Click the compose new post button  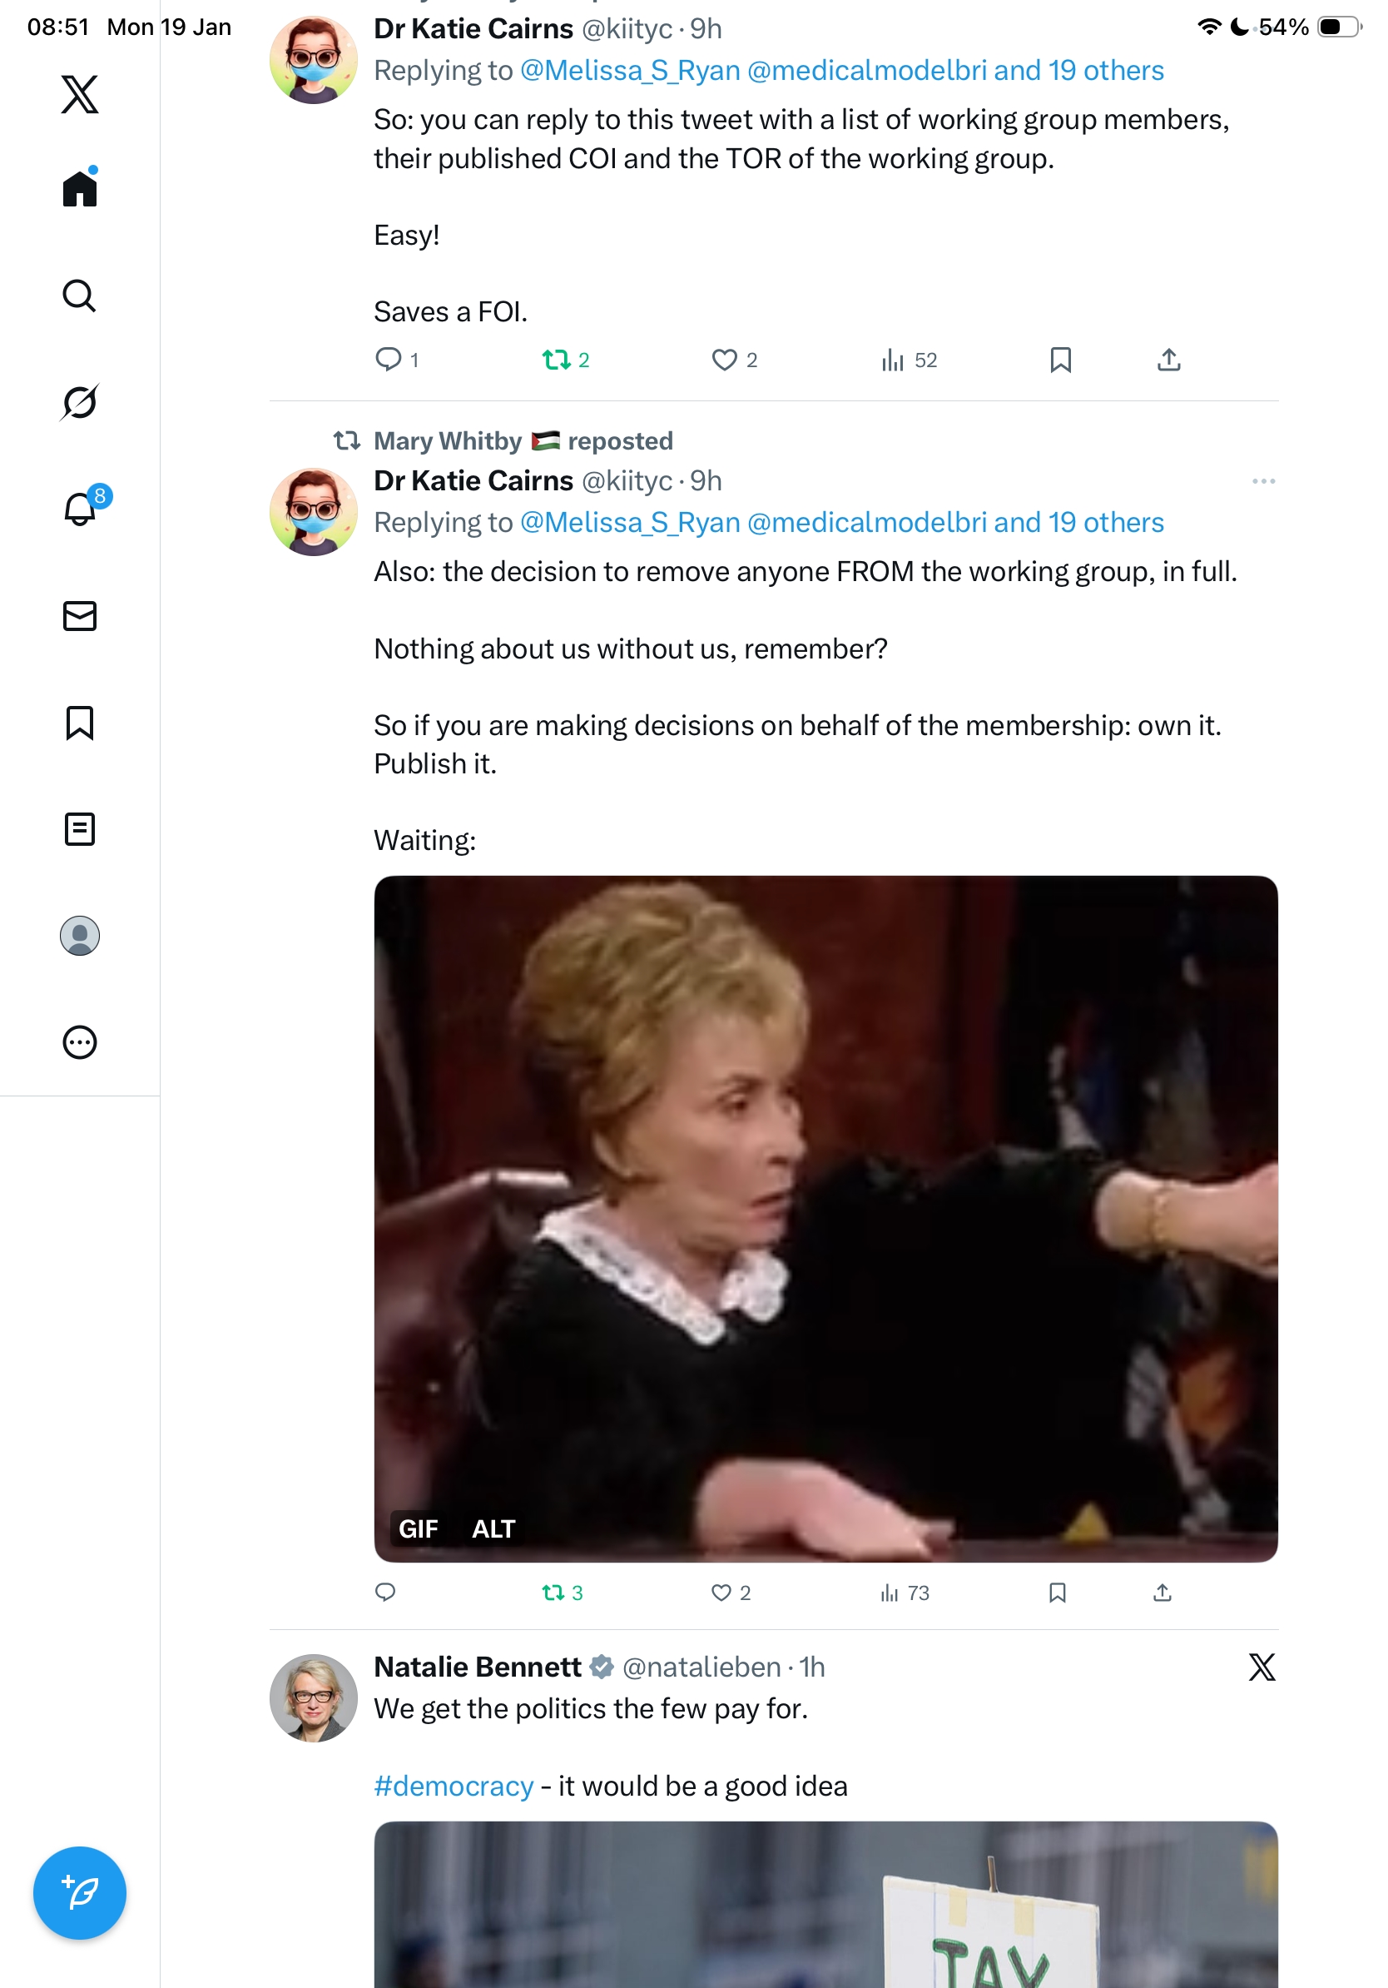click(x=80, y=1892)
